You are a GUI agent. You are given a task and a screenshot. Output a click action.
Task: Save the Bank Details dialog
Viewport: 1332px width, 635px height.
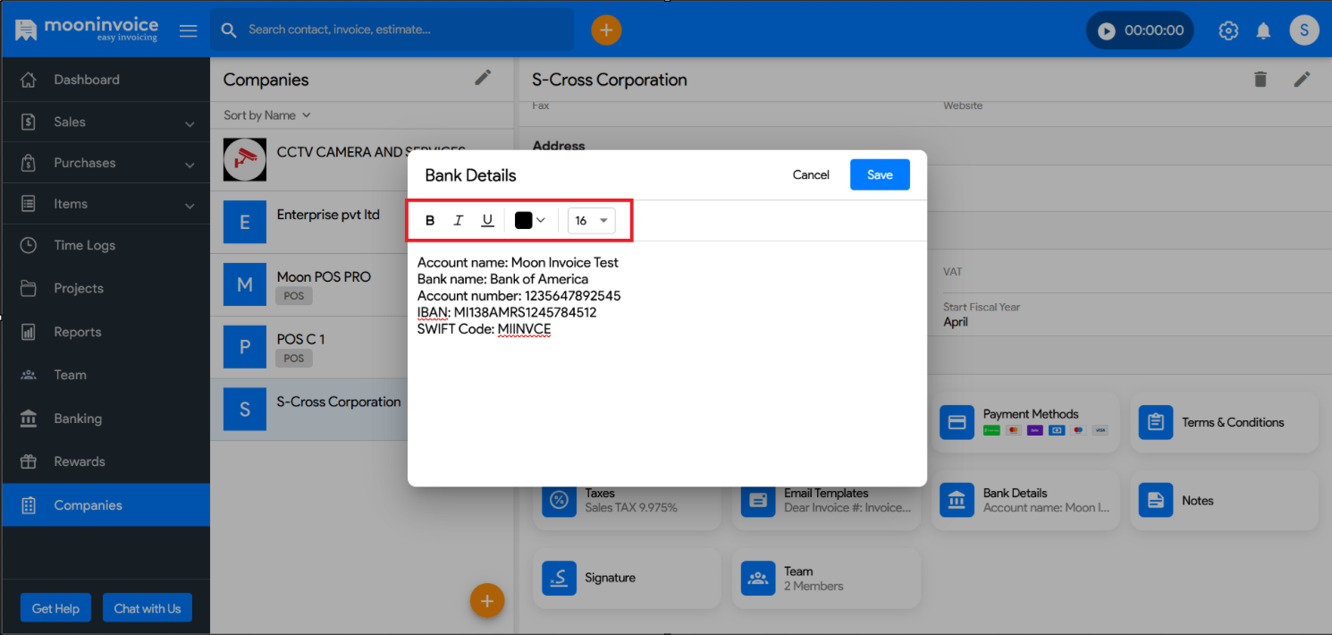[879, 175]
